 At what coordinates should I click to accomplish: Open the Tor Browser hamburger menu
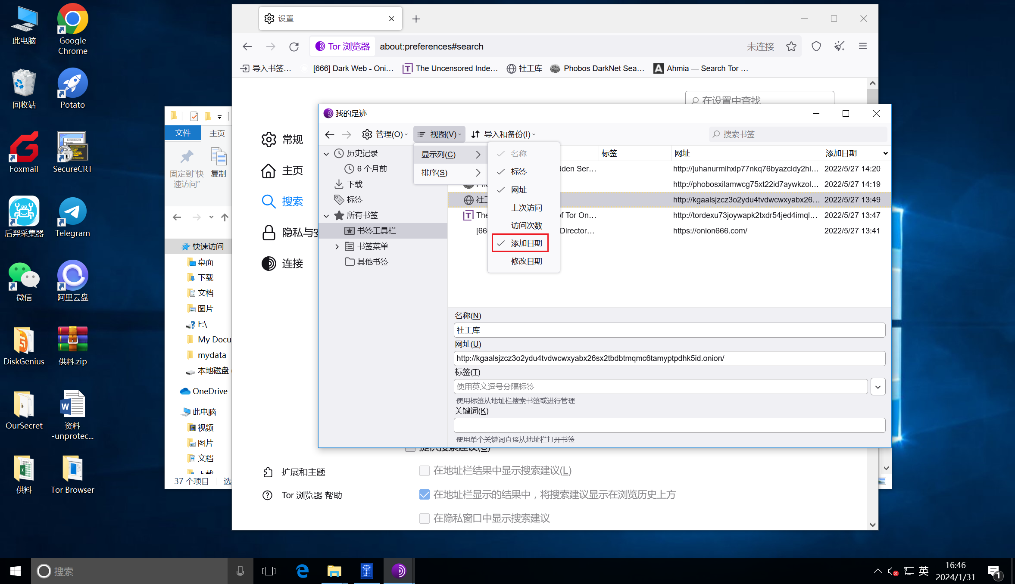click(862, 47)
